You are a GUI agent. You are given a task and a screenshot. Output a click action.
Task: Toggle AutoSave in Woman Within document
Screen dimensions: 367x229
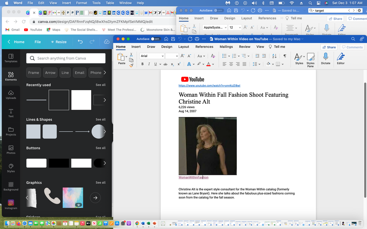tap(155, 39)
